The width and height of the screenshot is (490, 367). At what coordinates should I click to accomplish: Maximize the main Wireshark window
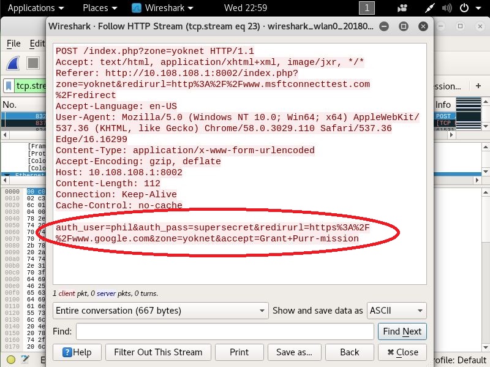coord(461,26)
